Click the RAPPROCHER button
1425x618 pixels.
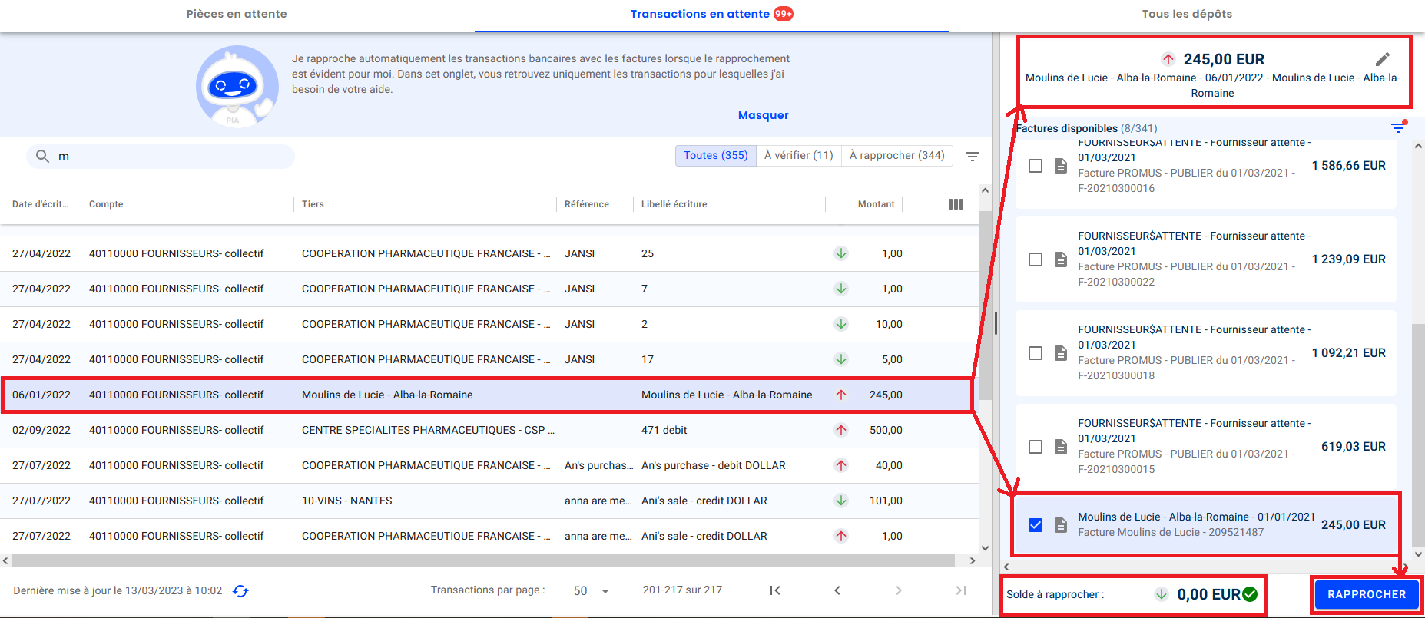tap(1367, 594)
